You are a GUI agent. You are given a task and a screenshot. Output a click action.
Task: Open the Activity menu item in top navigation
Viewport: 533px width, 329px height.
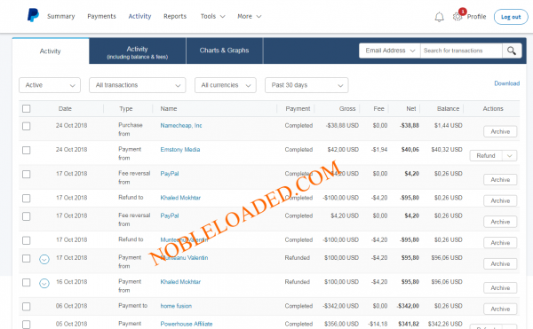coord(139,16)
